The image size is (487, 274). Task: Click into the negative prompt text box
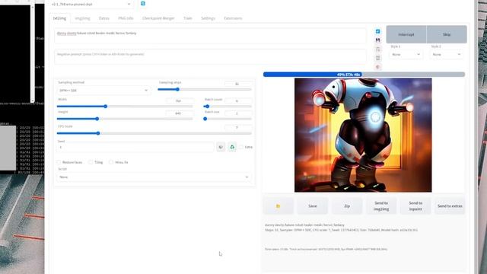[210, 56]
